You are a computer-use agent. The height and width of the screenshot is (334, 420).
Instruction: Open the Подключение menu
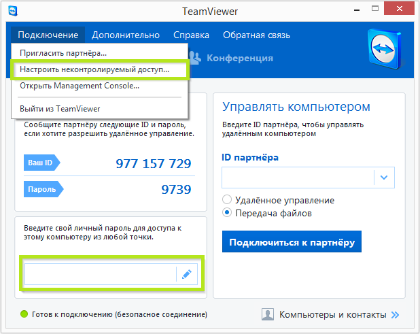tap(48, 35)
